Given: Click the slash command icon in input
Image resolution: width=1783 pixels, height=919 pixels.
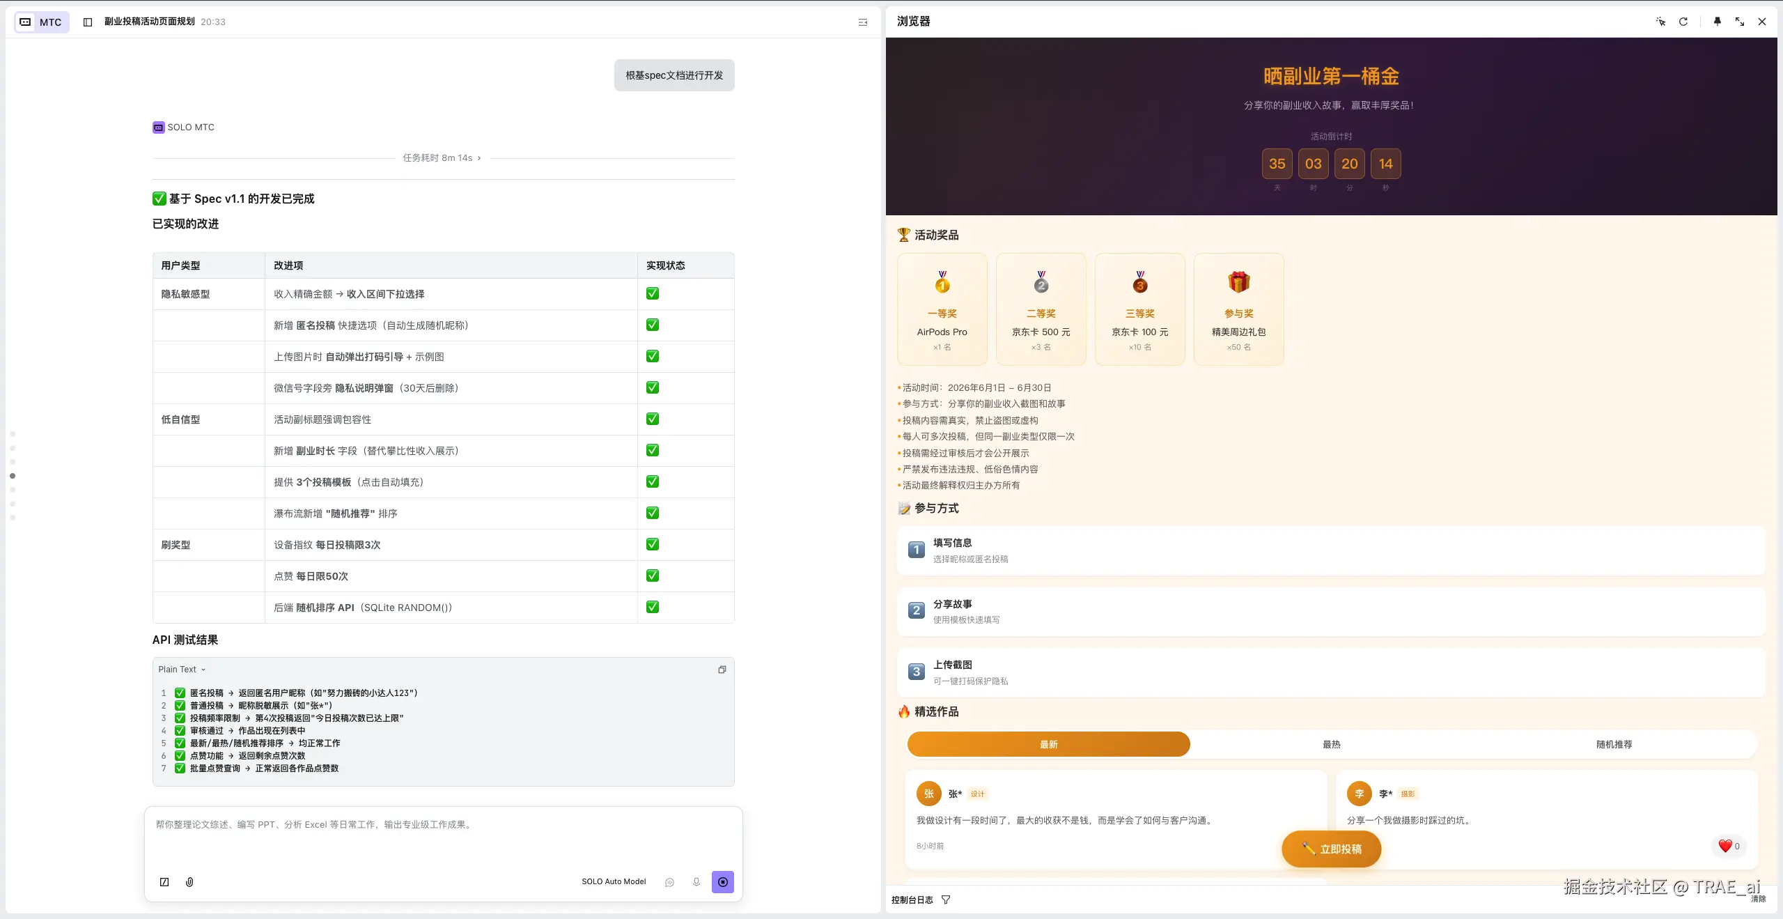Looking at the screenshot, I should [164, 882].
